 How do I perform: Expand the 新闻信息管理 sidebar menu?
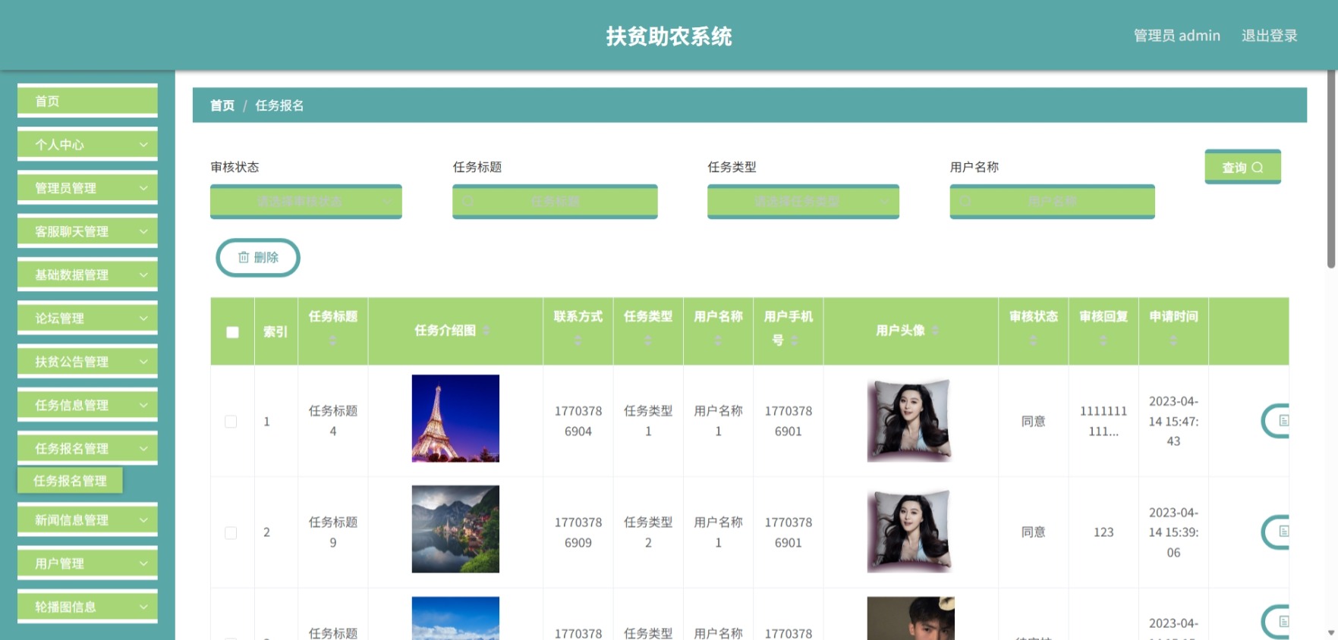pos(87,519)
